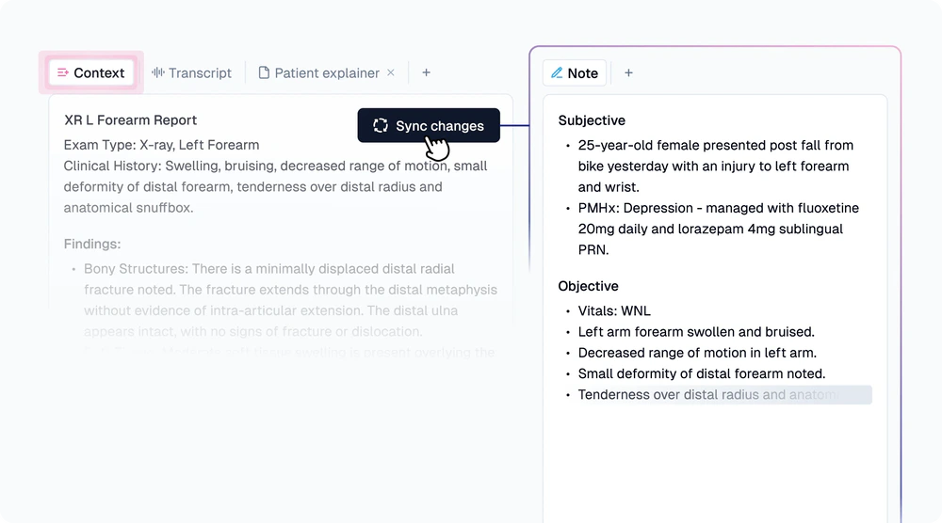Click the Objective section heading
This screenshot has height=523, width=942.
click(x=588, y=286)
